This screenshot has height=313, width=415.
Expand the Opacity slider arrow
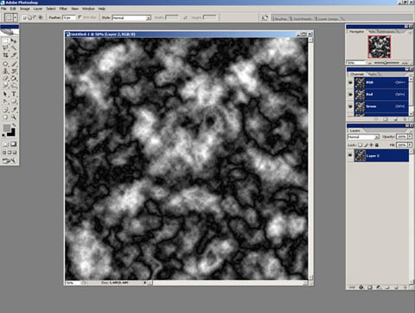(410, 136)
